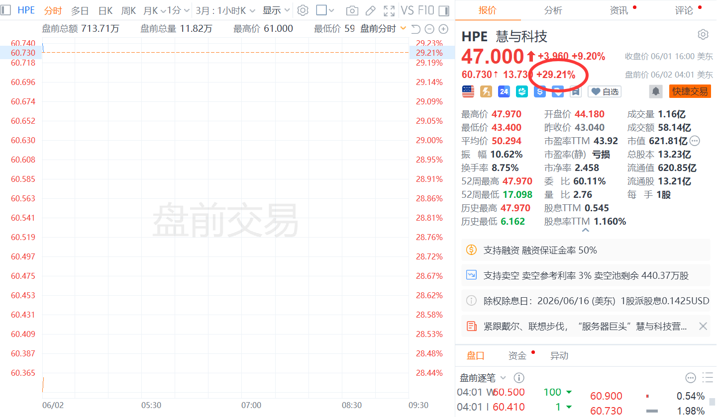Open the layout square dropdown

click(325, 10)
